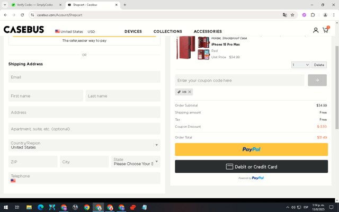Open the State dropdown
The image size is (339, 212).
tap(136, 162)
